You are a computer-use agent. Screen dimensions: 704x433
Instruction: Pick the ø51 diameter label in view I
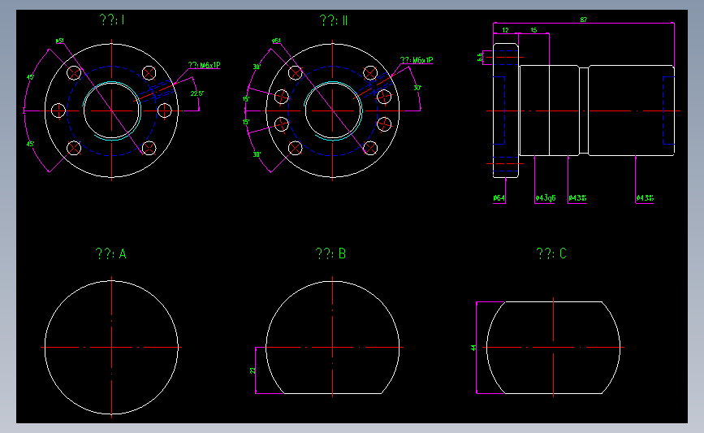click(x=60, y=41)
